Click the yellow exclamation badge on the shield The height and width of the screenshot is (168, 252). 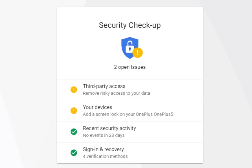[x=137, y=52]
